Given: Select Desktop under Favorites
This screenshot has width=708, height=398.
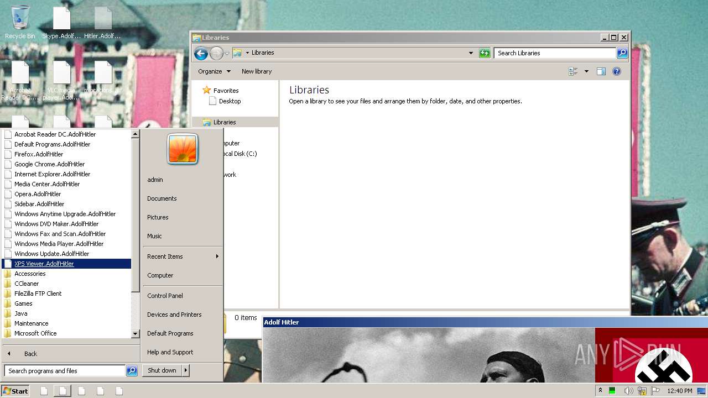Looking at the screenshot, I should tap(230, 101).
